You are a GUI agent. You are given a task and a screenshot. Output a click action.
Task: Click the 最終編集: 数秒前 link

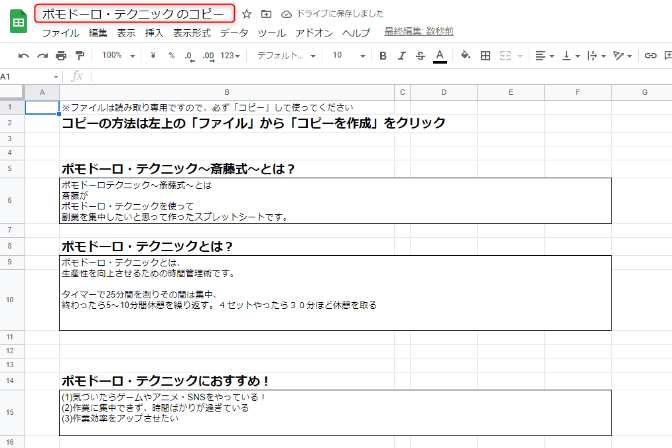(419, 32)
